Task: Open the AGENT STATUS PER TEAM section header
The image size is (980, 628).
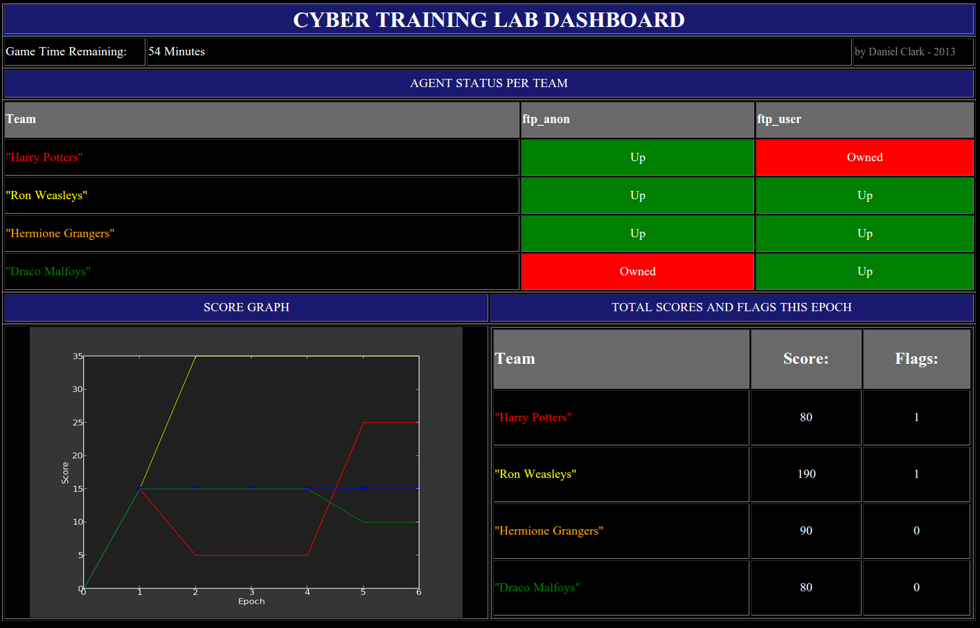Action: pyautogui.click(x=489, y=83)
